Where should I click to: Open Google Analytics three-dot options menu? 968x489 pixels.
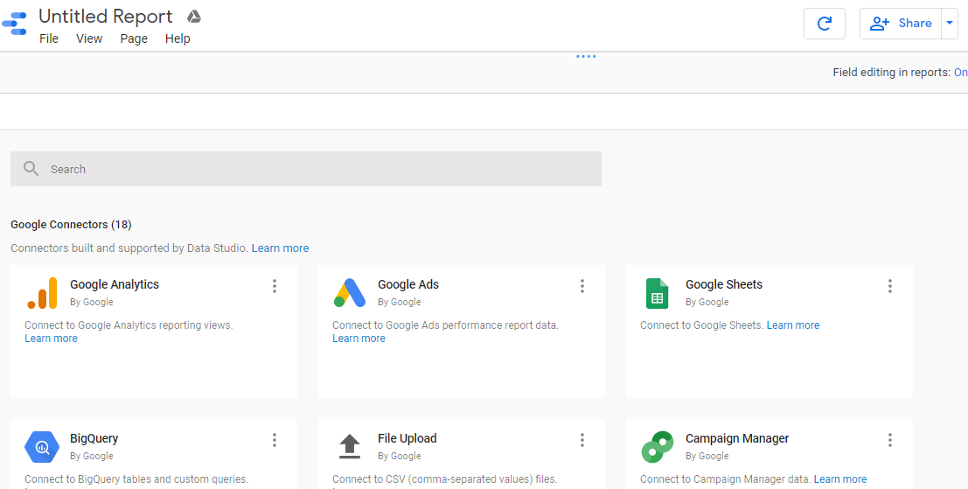point(275,286)
